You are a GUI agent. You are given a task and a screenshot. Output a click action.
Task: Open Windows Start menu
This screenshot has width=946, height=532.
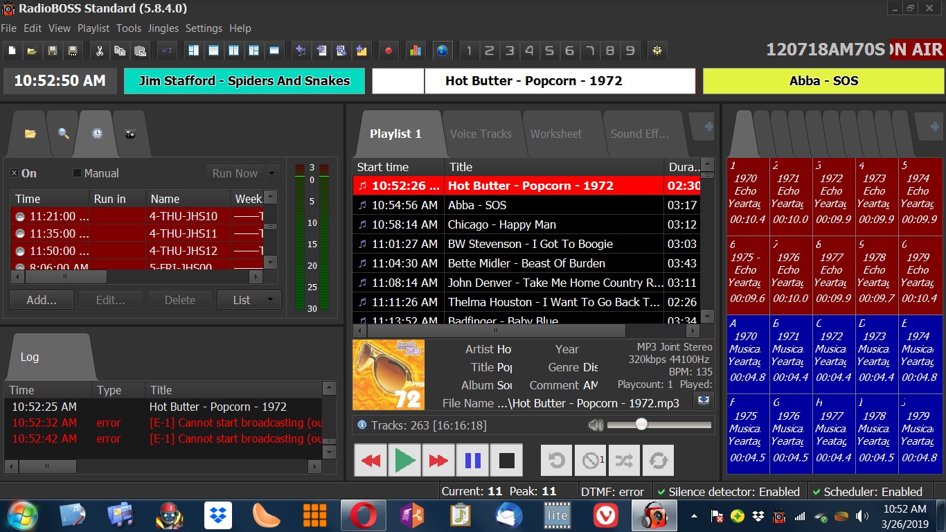22,516
